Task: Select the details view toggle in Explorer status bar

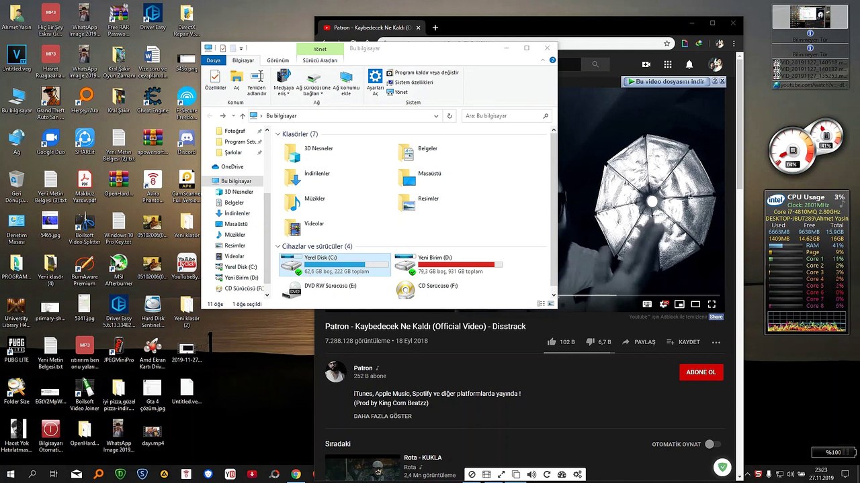Action: click(x=542, y=304)
